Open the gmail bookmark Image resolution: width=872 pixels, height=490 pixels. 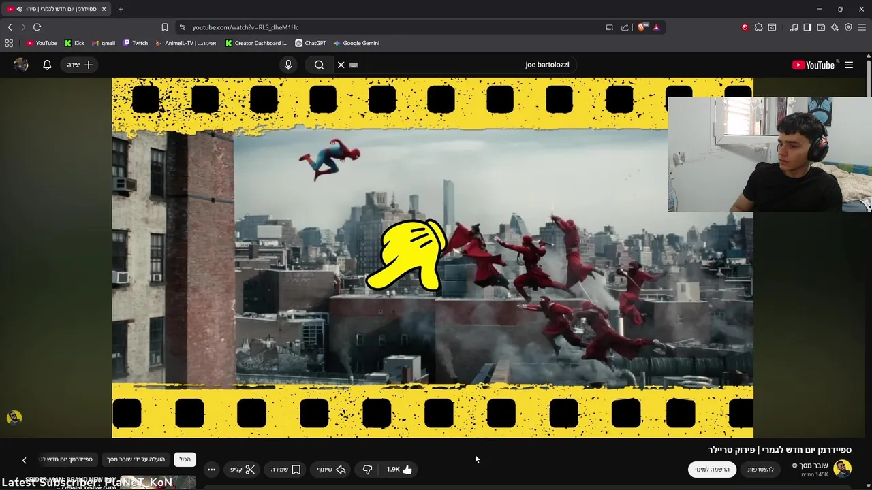(104, 43)
